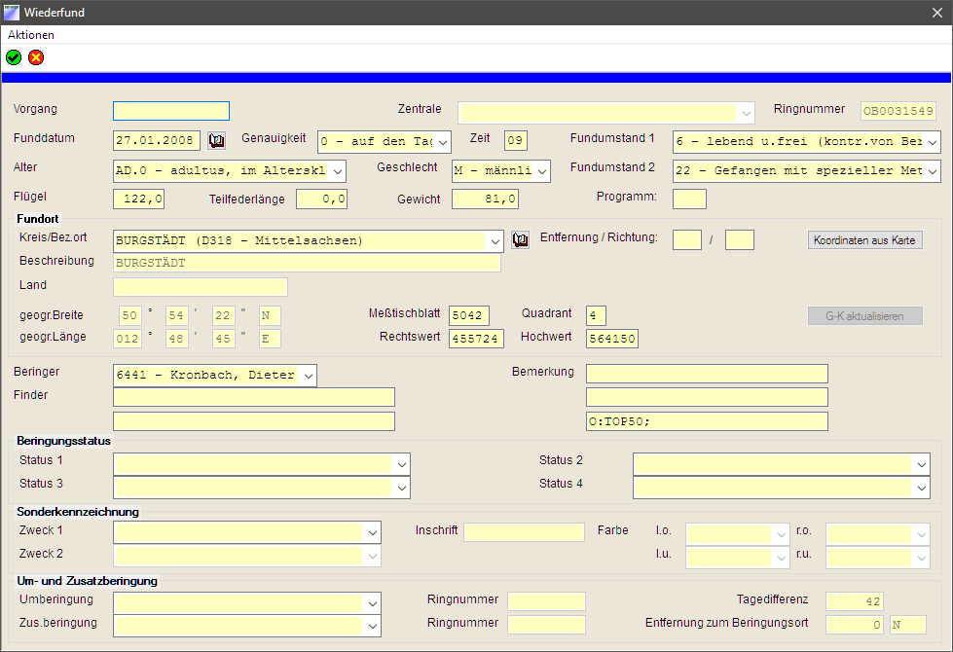Viewport: 953px width, 652px height.
Task: Open the Zus.beringung dropdown
Action: coord(373,627)
